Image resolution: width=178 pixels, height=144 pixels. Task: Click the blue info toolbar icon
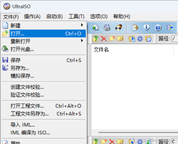point(147,28)
